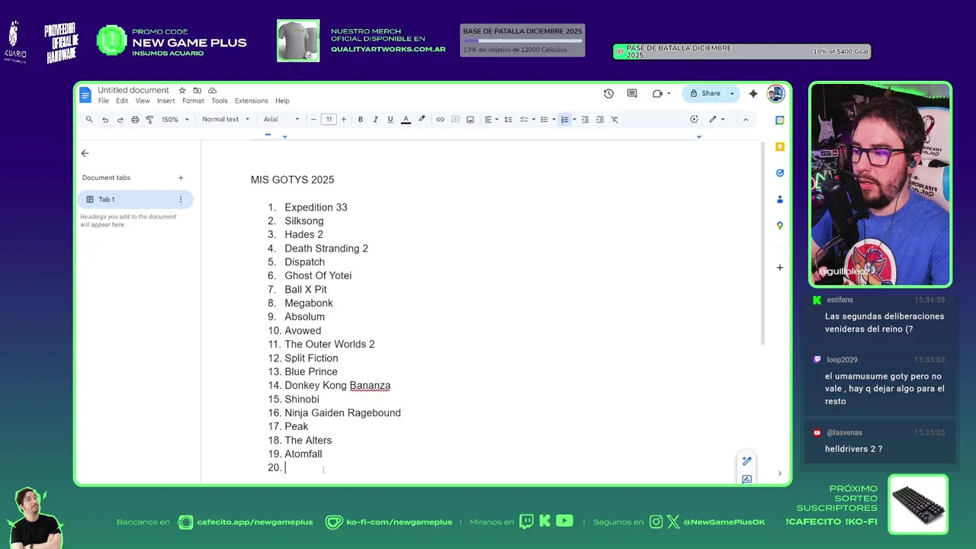
Task: Open Normal text style dropdown
Action: coord(226,119)
